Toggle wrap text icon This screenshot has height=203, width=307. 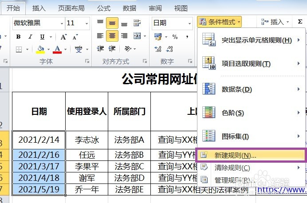click(137, 23)
